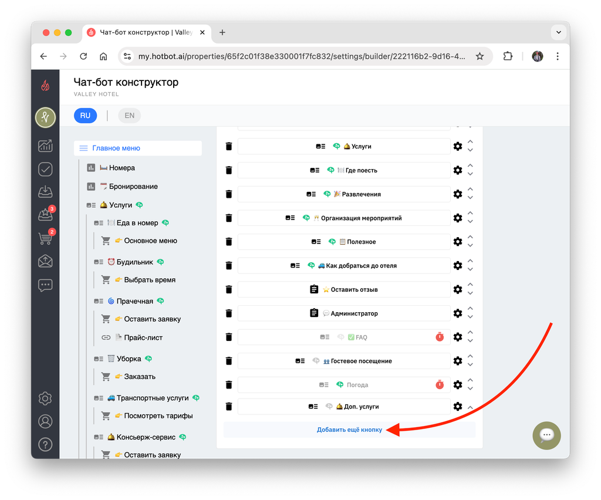Open settings gear for Развлечения

(x=458, y=194)
